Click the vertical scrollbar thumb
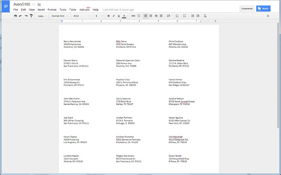Screen dimensions: 281x175 tap(278, 75)
